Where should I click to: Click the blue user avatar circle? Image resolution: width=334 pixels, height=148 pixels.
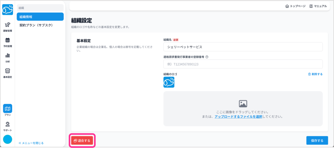tap(8, 139)
